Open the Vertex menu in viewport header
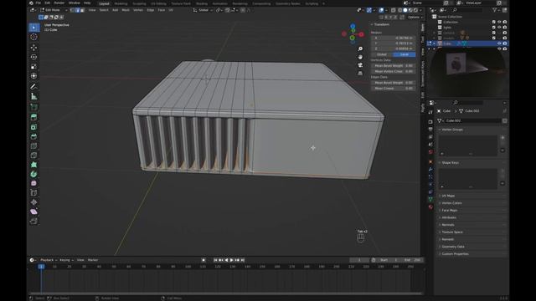The width and height of the screenshot is (536, 301). (x=138, y=10)
